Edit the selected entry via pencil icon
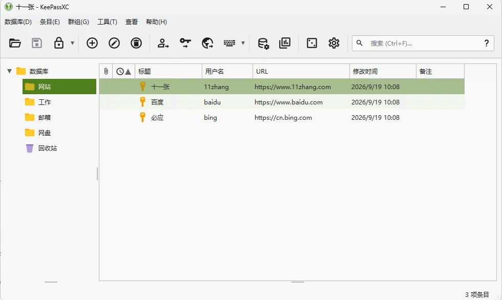This screenshot has width=502, height=300. (x=114, y=43)
